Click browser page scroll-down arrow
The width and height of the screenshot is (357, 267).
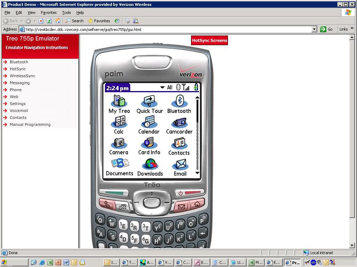352,245
